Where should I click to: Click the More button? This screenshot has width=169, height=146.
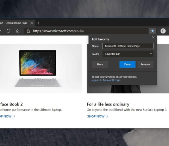[x=100, y=64]
